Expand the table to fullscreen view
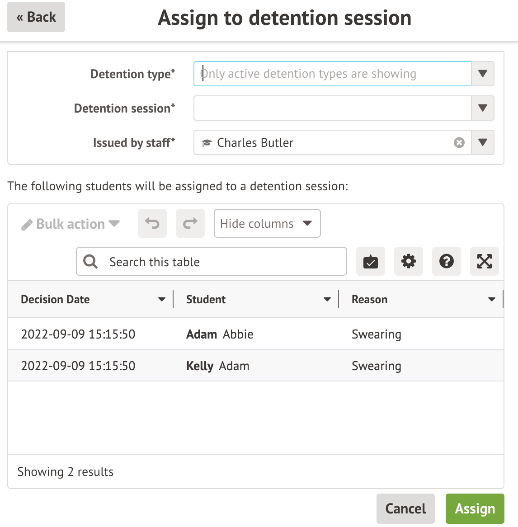Screen dimensions: 518x527 [x=484, y=261]
